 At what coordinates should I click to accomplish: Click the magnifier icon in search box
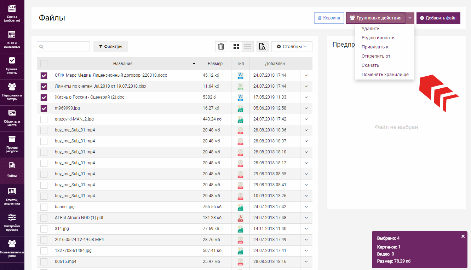pos(41,47)
